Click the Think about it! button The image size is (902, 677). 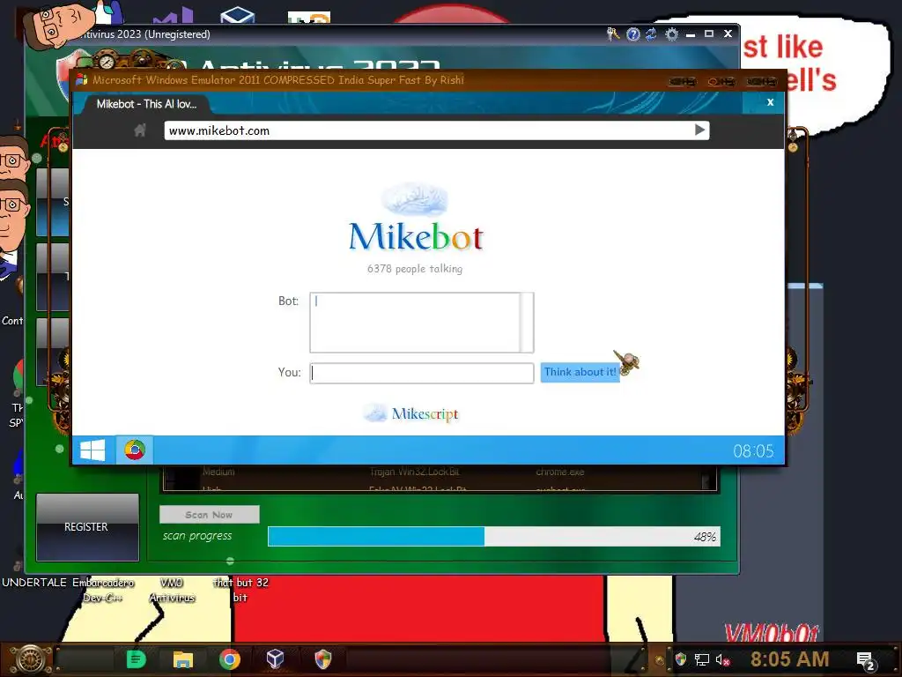(580, 372)
